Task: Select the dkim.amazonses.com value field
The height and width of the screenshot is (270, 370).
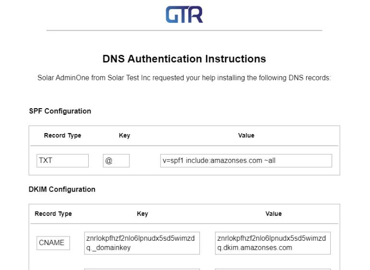Action: coord(273,243)
